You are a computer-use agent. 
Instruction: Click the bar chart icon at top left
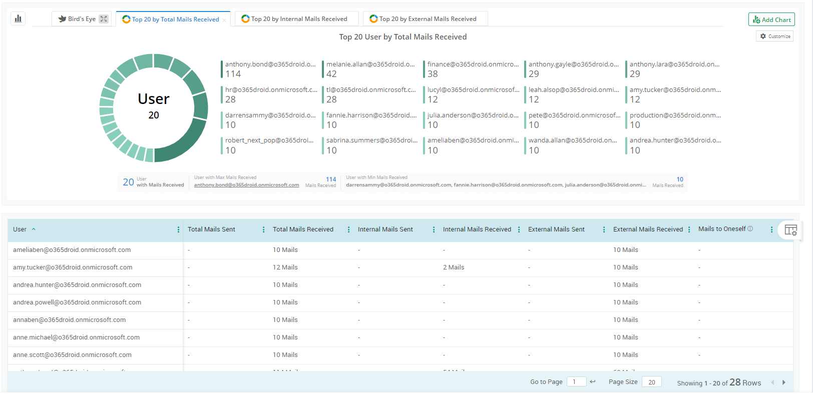[x=18, y=18]
